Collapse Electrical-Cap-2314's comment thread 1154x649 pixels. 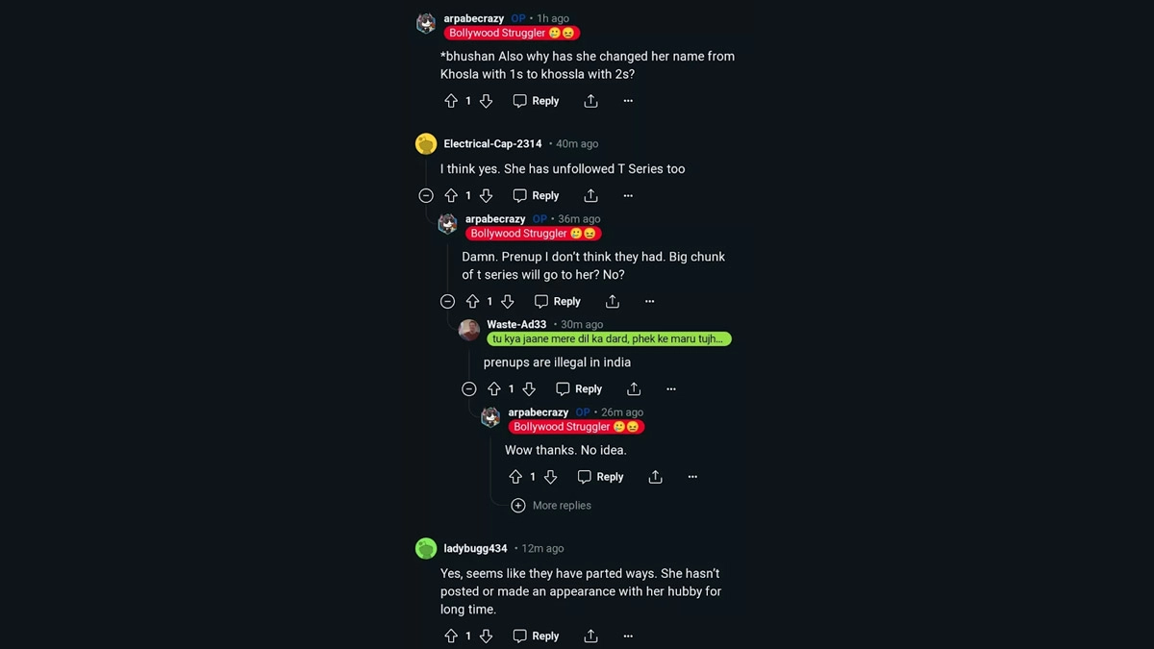[426, 195]
